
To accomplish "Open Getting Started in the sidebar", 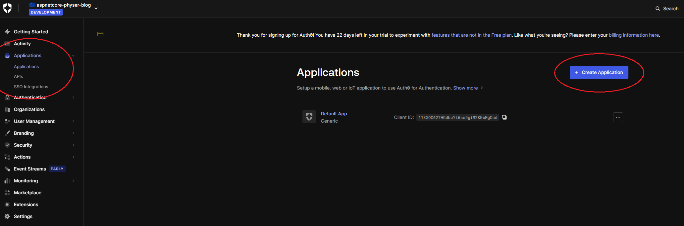I will point(31,32).
